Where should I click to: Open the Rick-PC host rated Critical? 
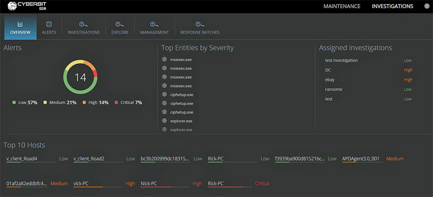coord(215,183)
